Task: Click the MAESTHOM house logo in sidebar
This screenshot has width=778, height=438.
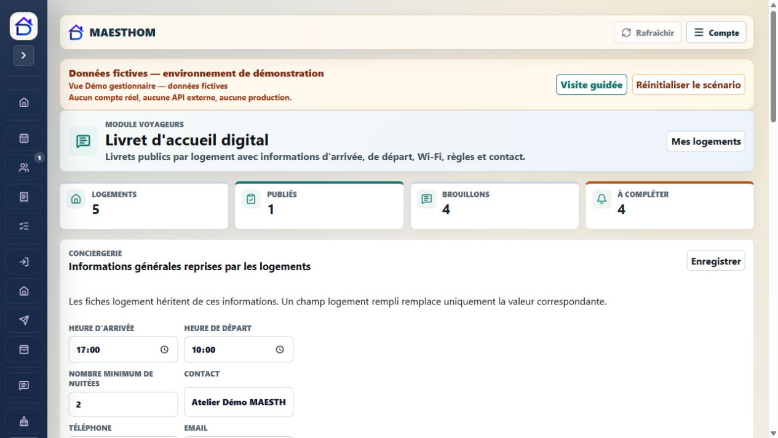Action: (23, 26)
